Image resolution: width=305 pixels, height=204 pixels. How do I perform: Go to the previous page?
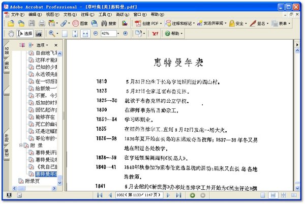tap(110, 195)
